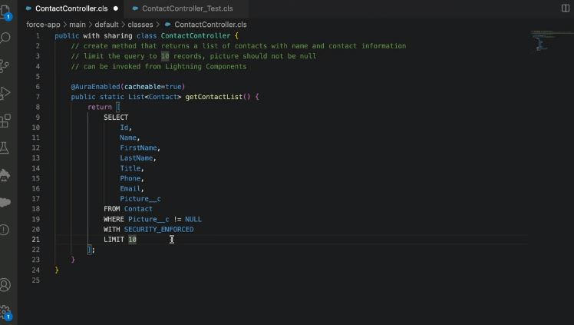The height and width of the screenshot is (325, 574).
Task: Open the Testing flask icon
Action: click(x=5, y=148)
